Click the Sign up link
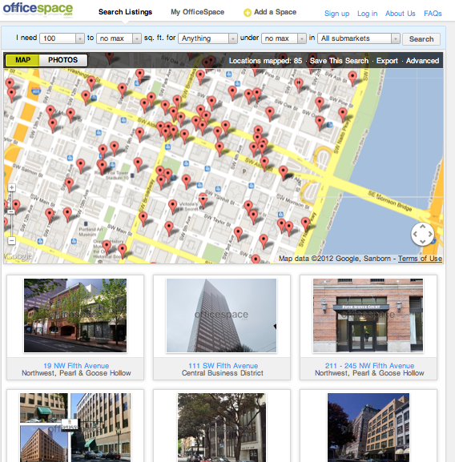Screen dimensions: 455x462 pos(336,14)
